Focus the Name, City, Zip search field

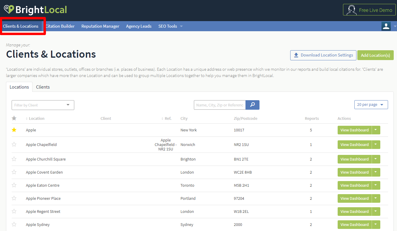(x=220, y=105)
